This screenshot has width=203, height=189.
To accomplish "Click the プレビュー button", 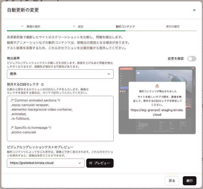I will pos(100,163).
